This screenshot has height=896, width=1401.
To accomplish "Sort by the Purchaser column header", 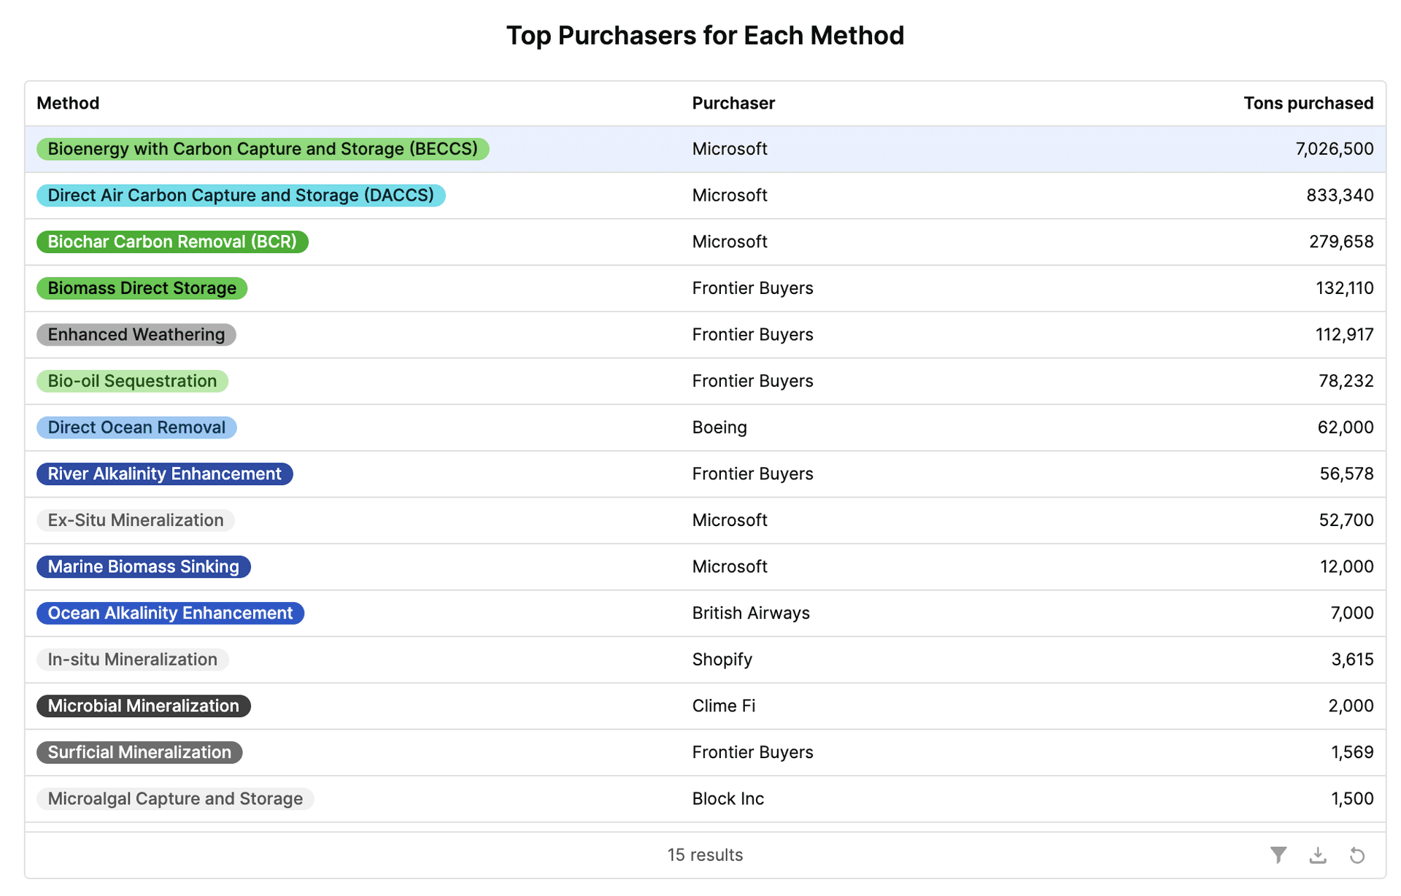I will tap(733, 103).
